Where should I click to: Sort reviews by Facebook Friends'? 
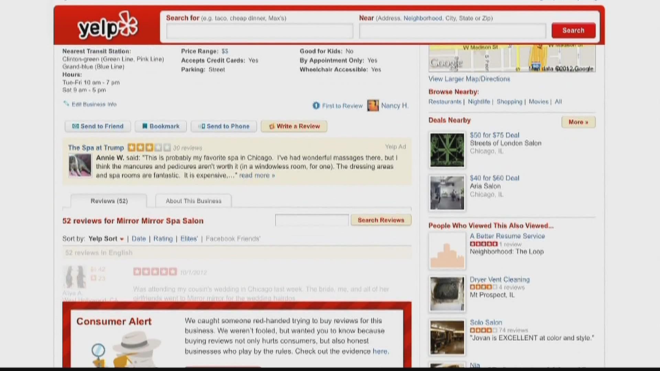tap(233, 239)
